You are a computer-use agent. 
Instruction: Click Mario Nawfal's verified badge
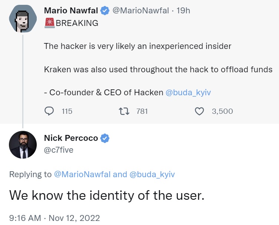(x=105, y=11)
